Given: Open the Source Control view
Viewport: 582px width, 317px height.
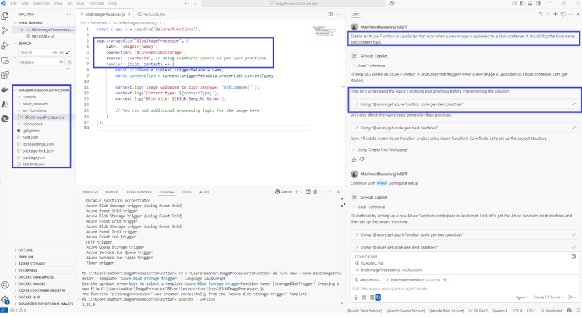Looking at the screenshot, I should 5,31.
